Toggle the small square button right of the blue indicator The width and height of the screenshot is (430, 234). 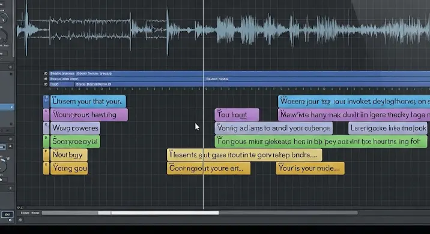[x=10, y=147]
